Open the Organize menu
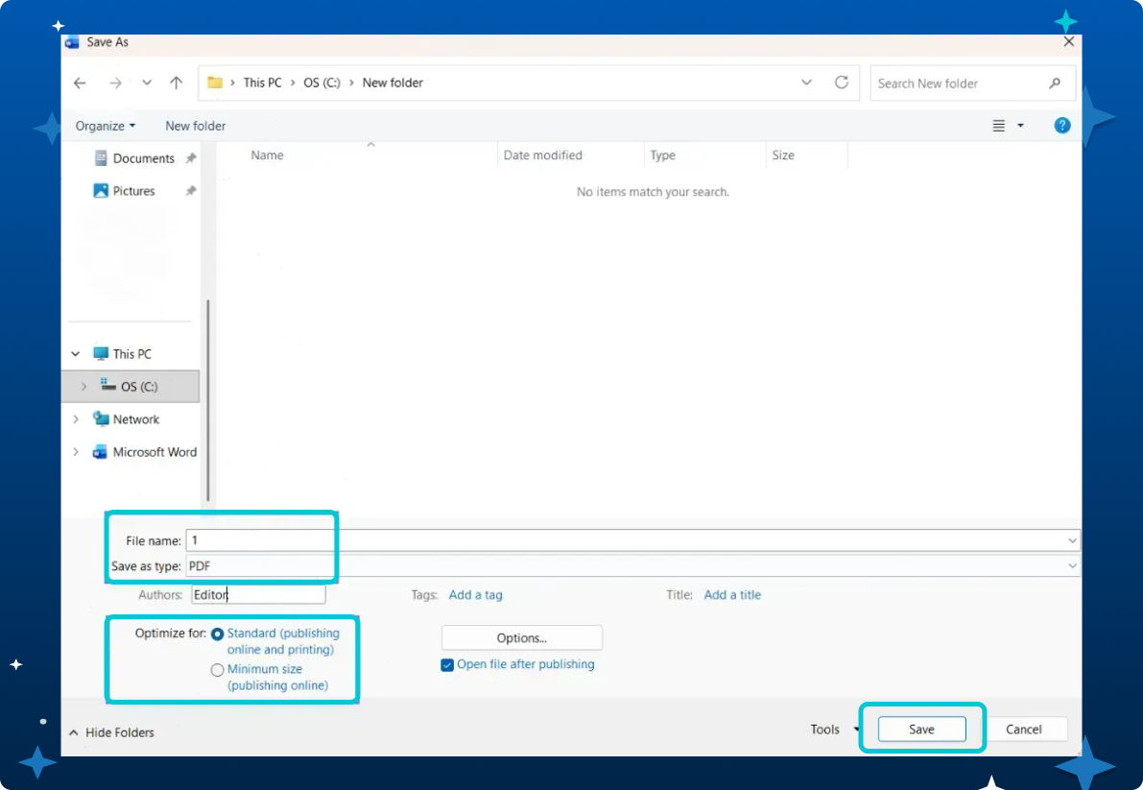The height and width of the screenshot is (790, 1143). (x=105, y=126)
